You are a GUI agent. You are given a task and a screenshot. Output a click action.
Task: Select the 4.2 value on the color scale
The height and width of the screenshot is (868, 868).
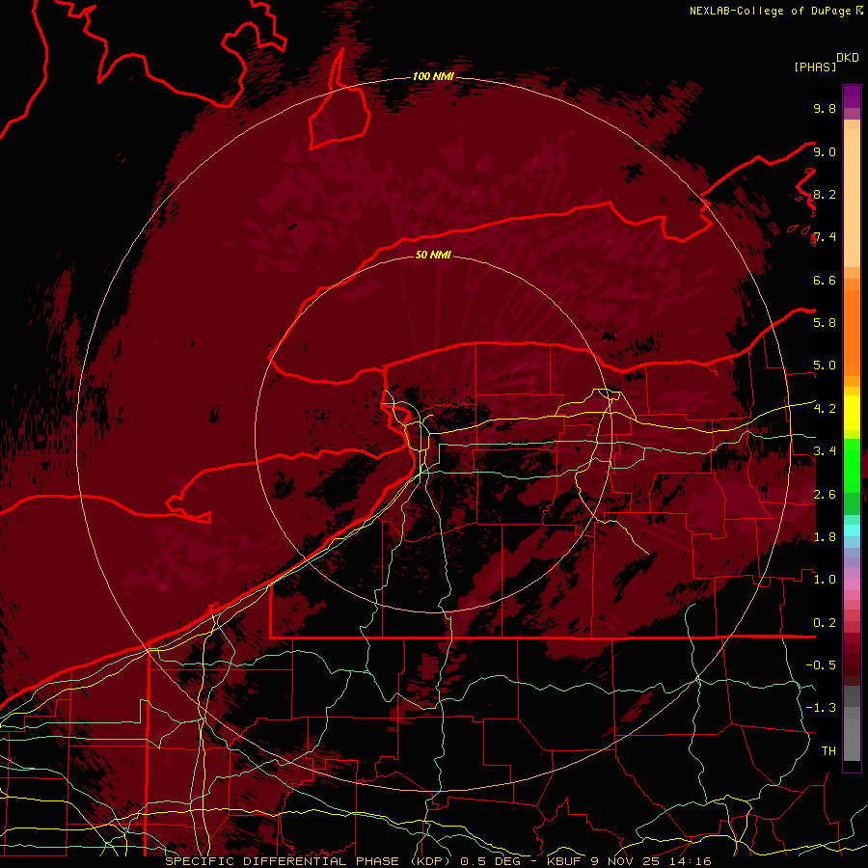(x=825, y=409)
